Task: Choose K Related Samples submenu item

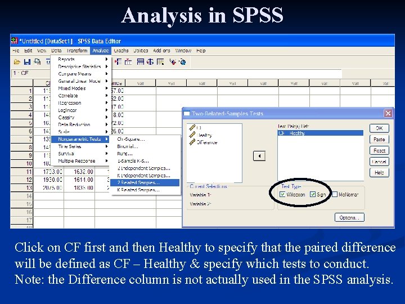Action: [145, 190]
